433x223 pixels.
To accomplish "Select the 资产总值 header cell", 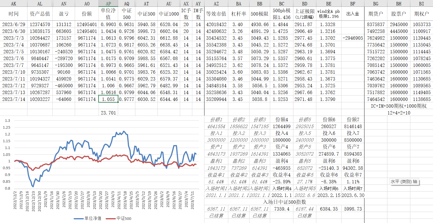I will click(x=40, y=14).
